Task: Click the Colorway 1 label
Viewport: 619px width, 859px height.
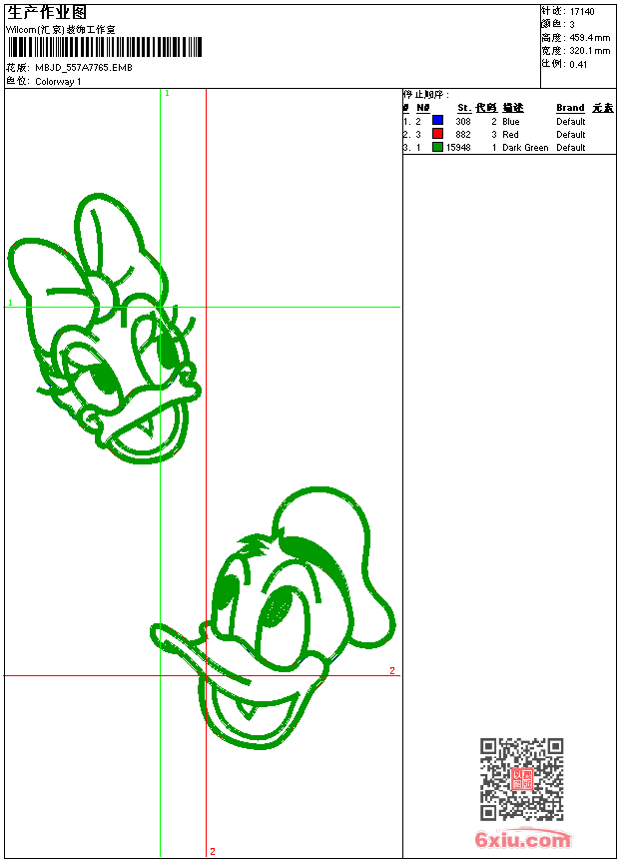Action: [58, 82]
